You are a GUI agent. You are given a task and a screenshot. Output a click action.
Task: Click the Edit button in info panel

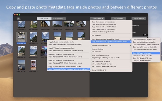tap(145, 35)
